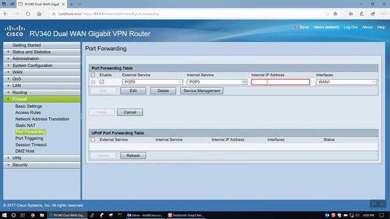This screenshot has width=390, height=219.
Task: Expand Status and Statistics menu
Action: 42,52
